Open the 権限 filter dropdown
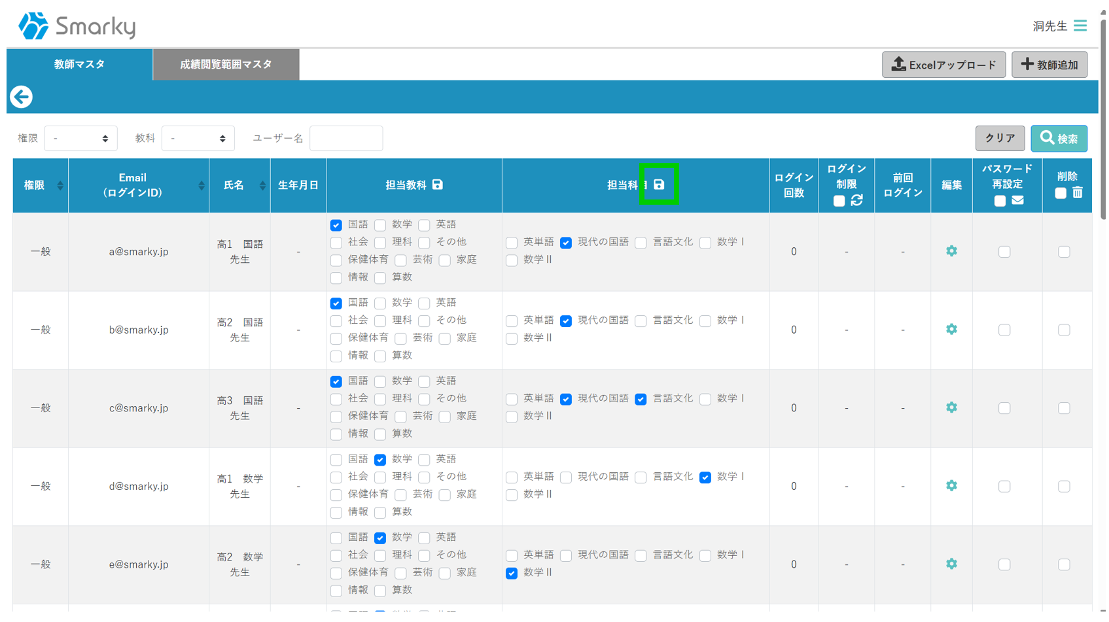Screen dimensions: 1109x622 (x=80, y=139)
